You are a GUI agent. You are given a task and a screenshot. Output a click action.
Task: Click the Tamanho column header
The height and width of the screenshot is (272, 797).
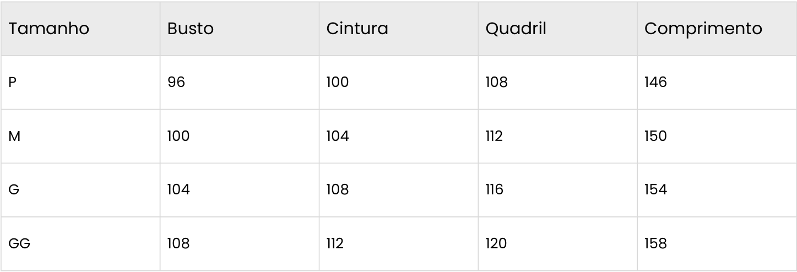[x=49, y=29]
